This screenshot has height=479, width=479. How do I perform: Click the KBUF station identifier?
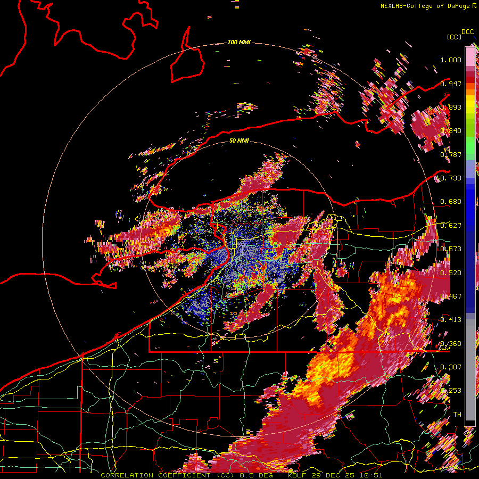(x=296, y=475)
